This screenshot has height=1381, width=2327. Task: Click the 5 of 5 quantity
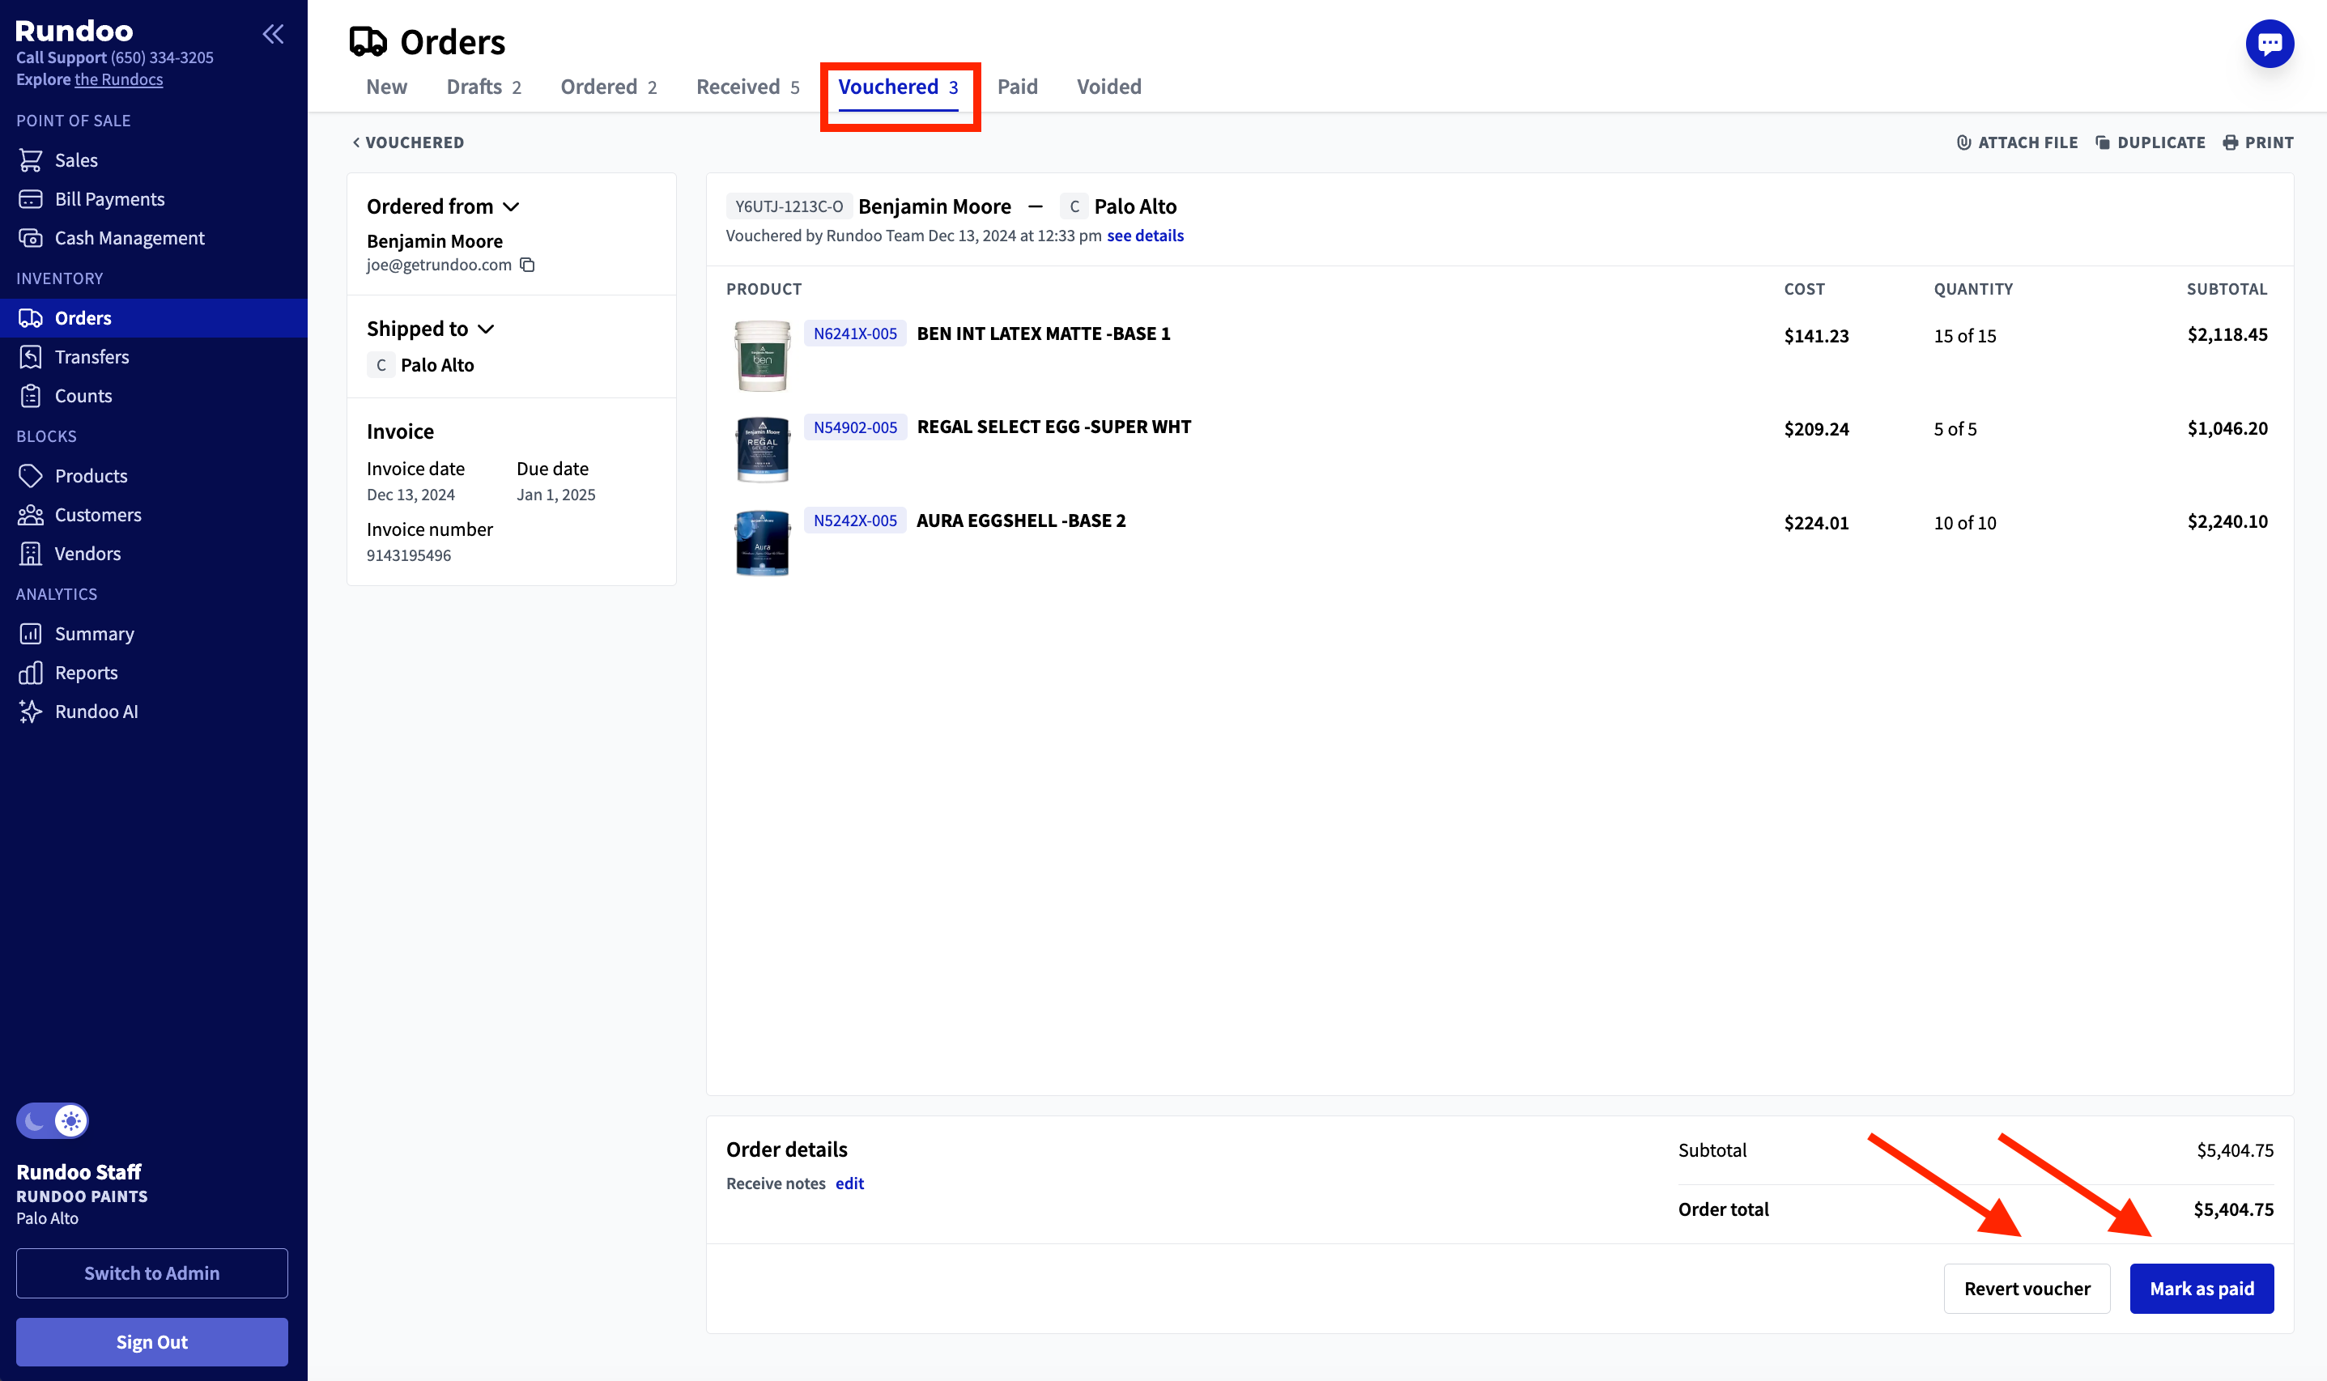point(1955,429)
